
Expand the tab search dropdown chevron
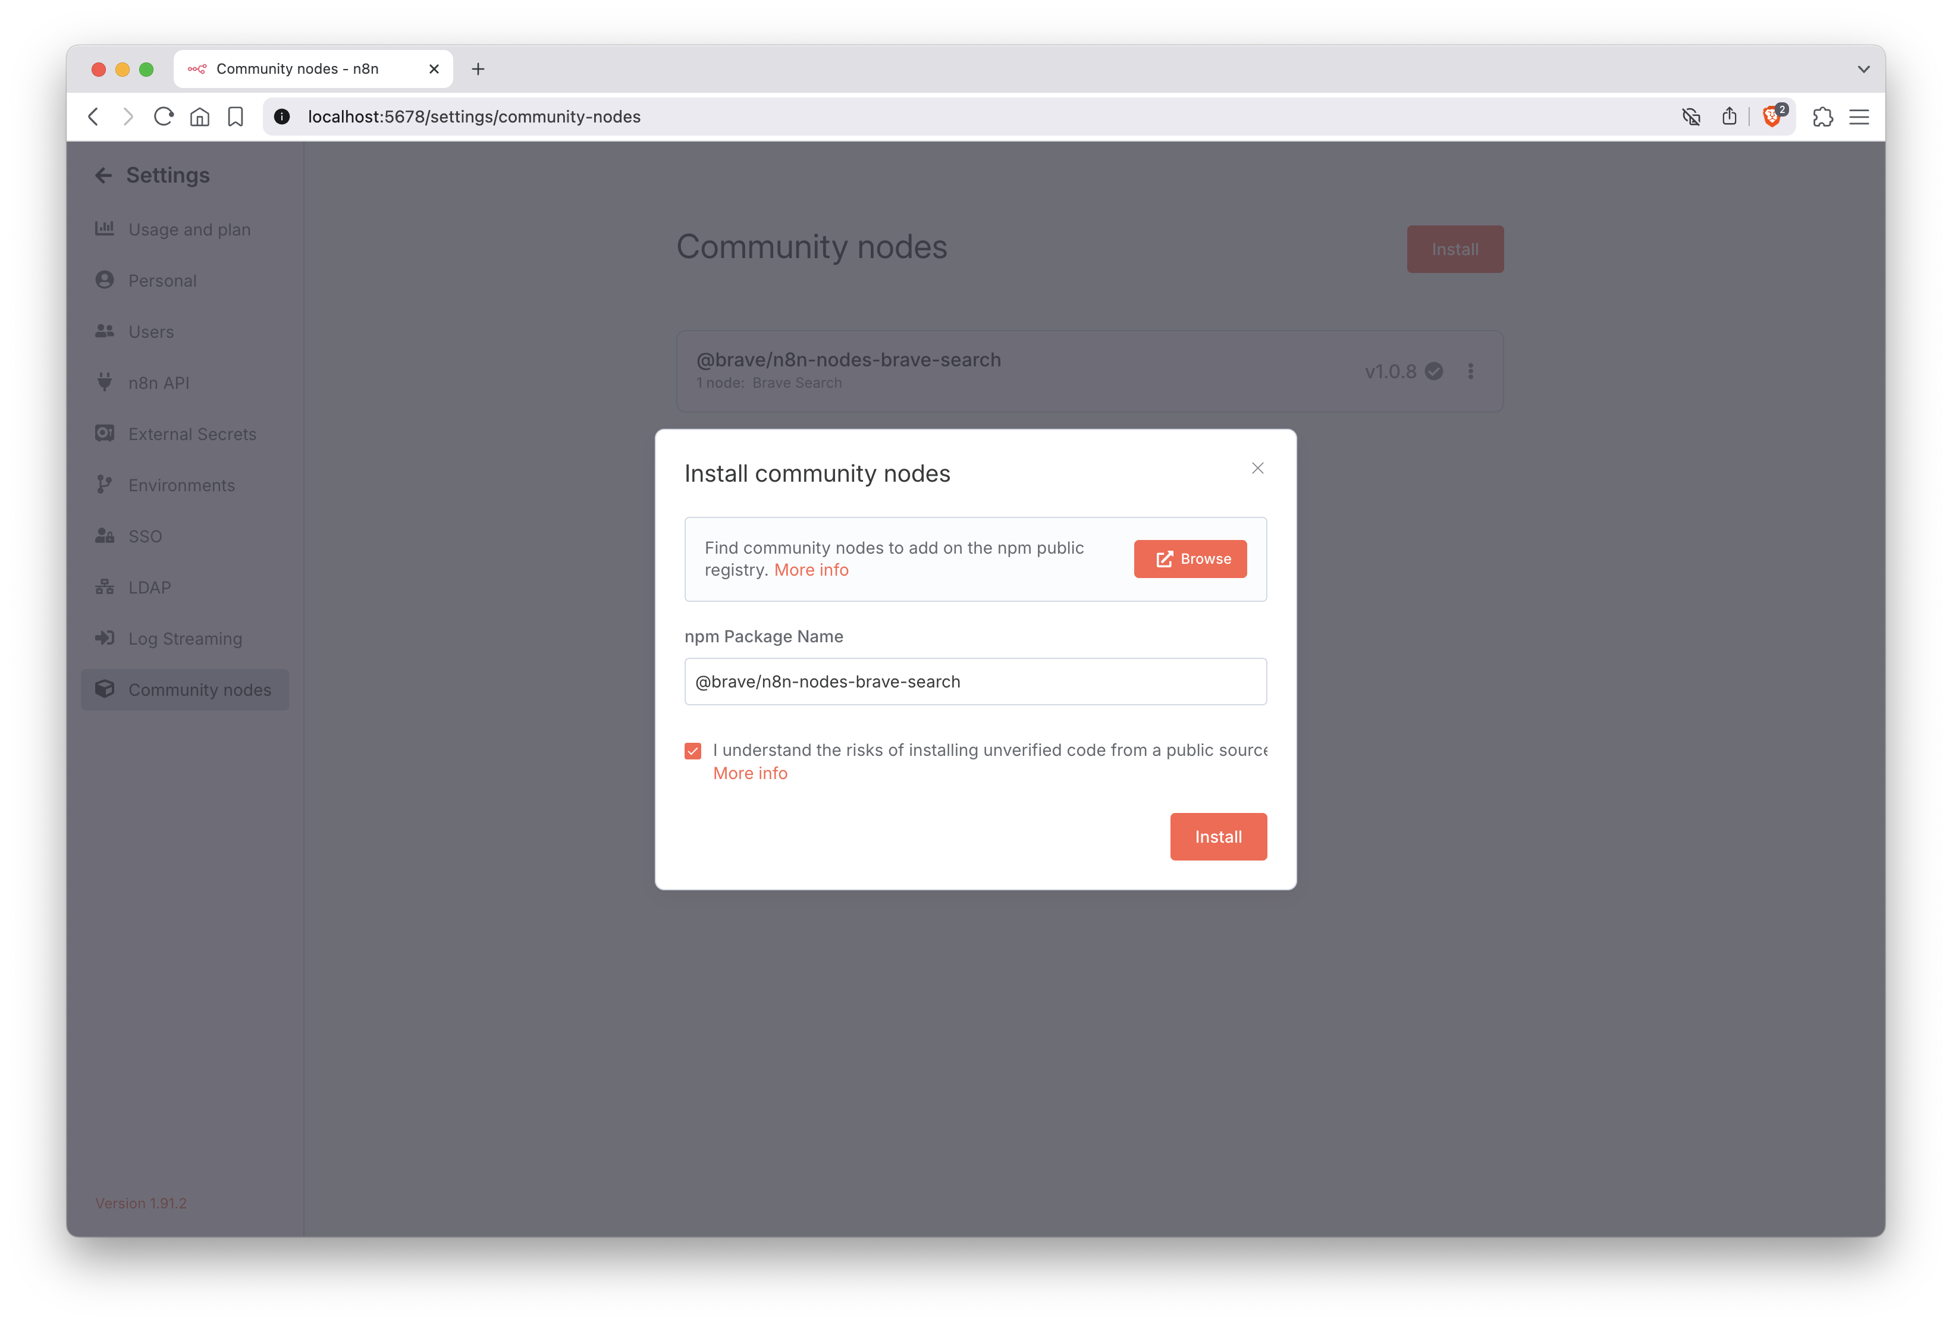1864,69
